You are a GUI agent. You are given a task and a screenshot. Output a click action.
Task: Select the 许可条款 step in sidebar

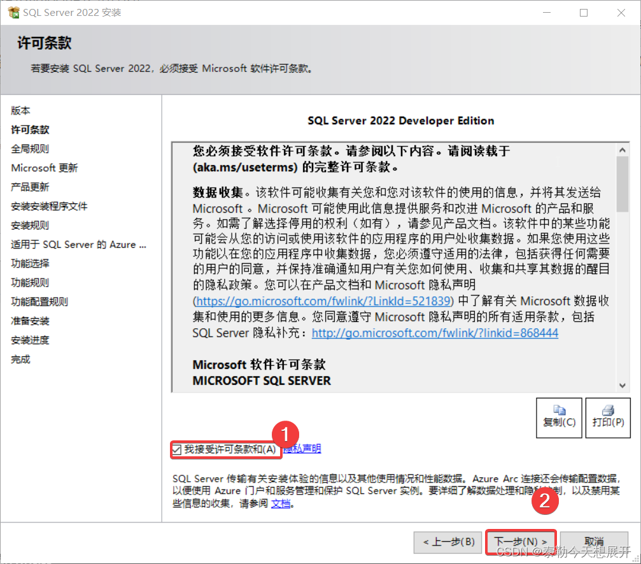tap(30, 130)
